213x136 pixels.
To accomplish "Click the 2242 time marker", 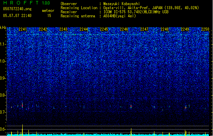I will click(x=43, y=29).
